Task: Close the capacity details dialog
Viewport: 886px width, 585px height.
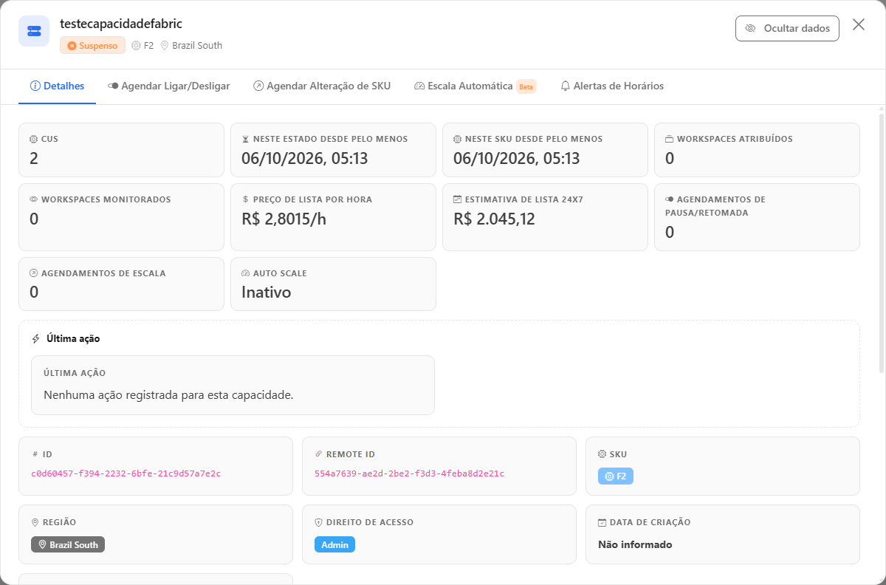Action: point(859,24)
